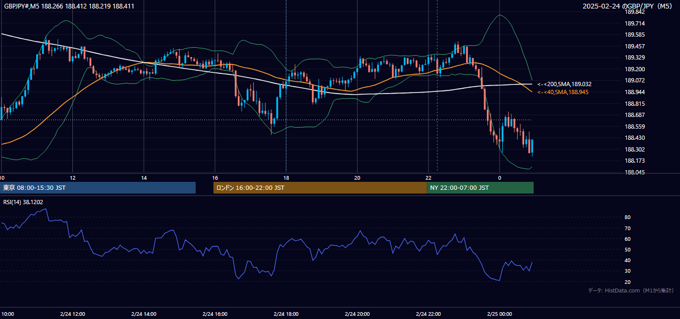
Task: Click price level 188.815 on axis
Action: (x=635, y=104)
